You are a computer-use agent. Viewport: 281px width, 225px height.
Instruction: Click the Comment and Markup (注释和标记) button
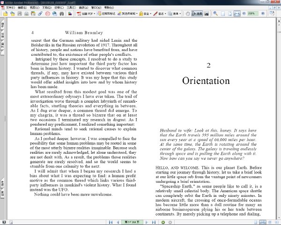106,14
